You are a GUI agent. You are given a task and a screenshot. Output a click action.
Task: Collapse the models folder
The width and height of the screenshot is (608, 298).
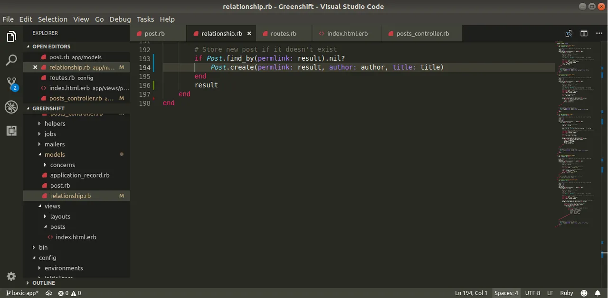pyautogui.click(x=40, y=154)
